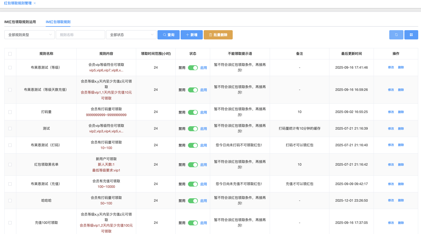Click 修改 for 布莱恩测试（等级）row
The width and height of the screenshot is (421, 234).
pyautogui.click(x=391, y=67)
